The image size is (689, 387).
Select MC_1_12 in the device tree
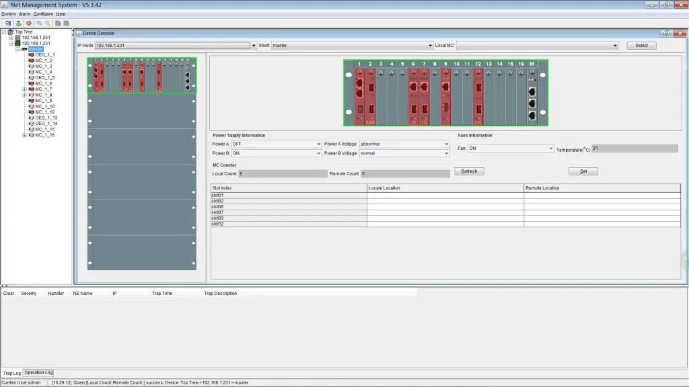[x=44, y=112]
